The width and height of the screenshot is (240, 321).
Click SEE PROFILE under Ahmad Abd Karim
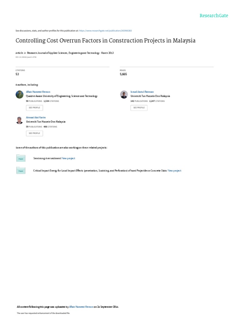[34, 133]
